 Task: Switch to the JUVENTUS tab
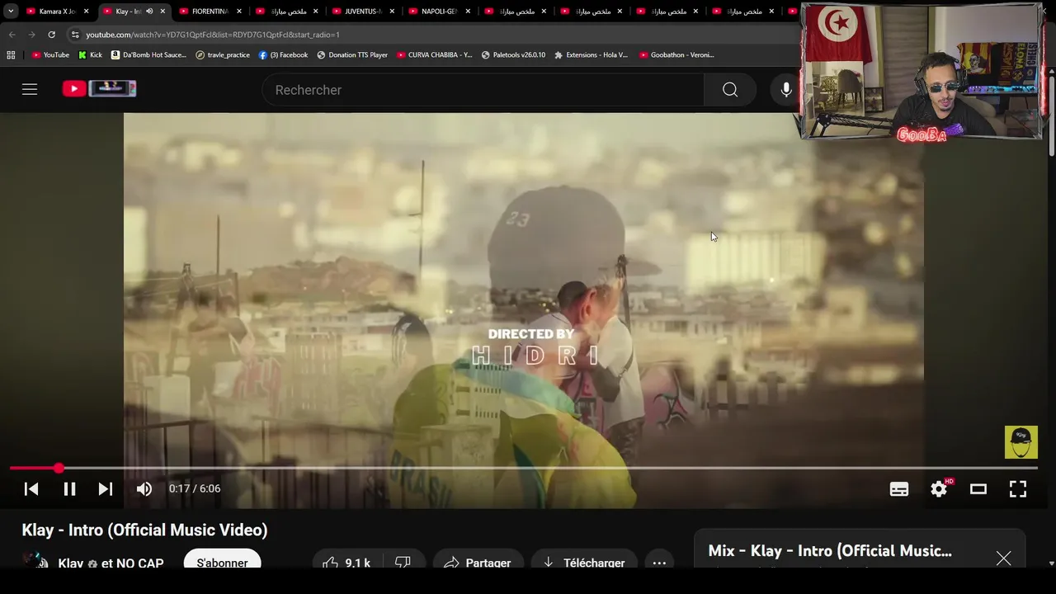363,12
